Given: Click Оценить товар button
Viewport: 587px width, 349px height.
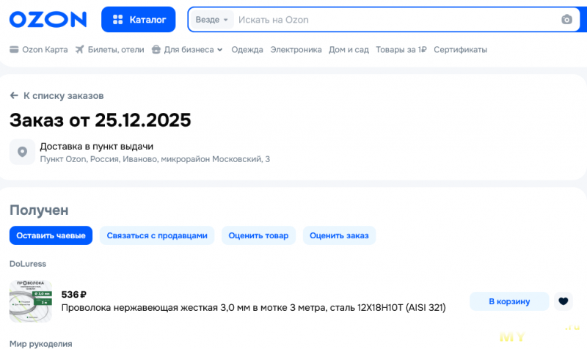Looking at the screenshot, I should (258, 235).
